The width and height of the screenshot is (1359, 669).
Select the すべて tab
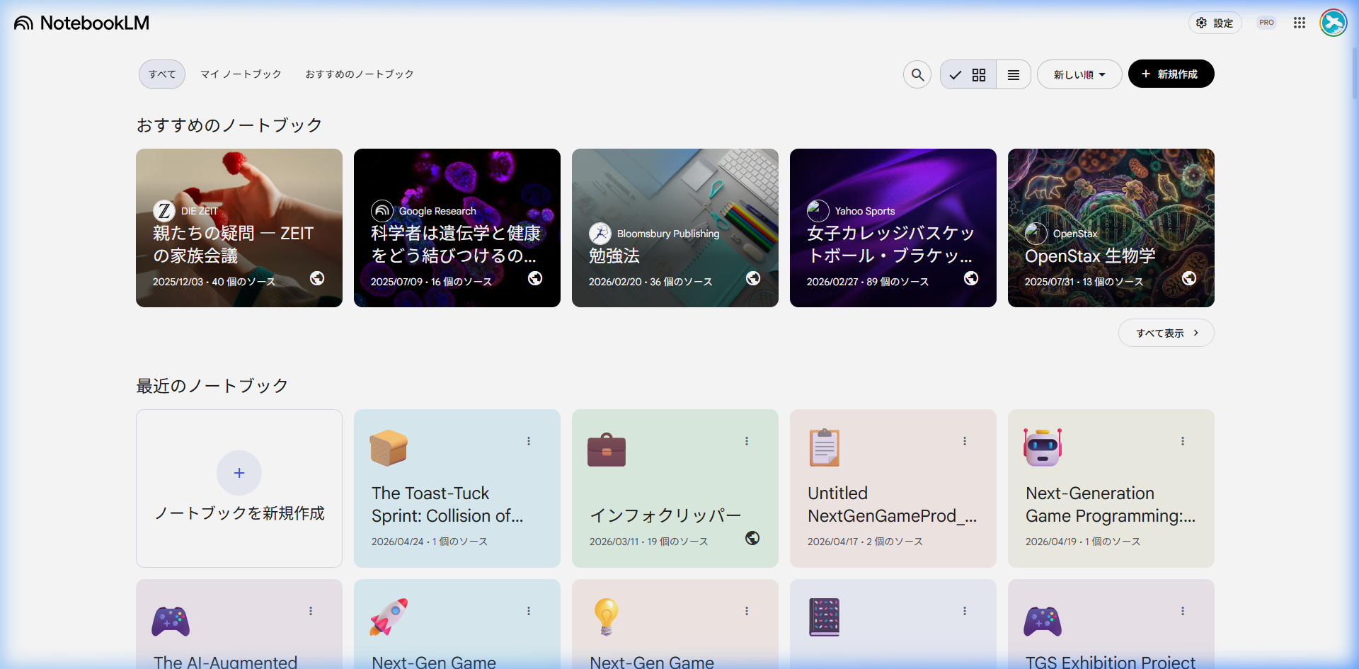coord(162,74)
